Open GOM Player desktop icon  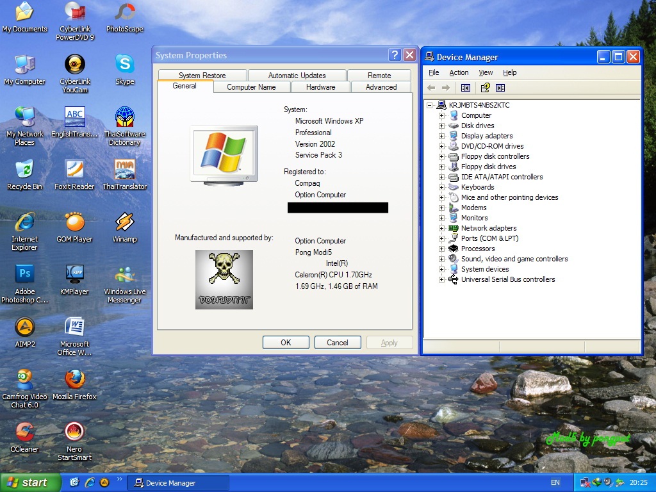coord(74,227)
